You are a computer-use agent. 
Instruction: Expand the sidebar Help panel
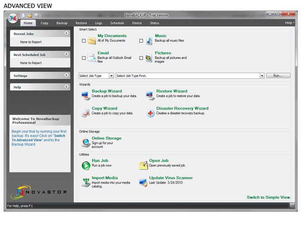click(66, 87)
